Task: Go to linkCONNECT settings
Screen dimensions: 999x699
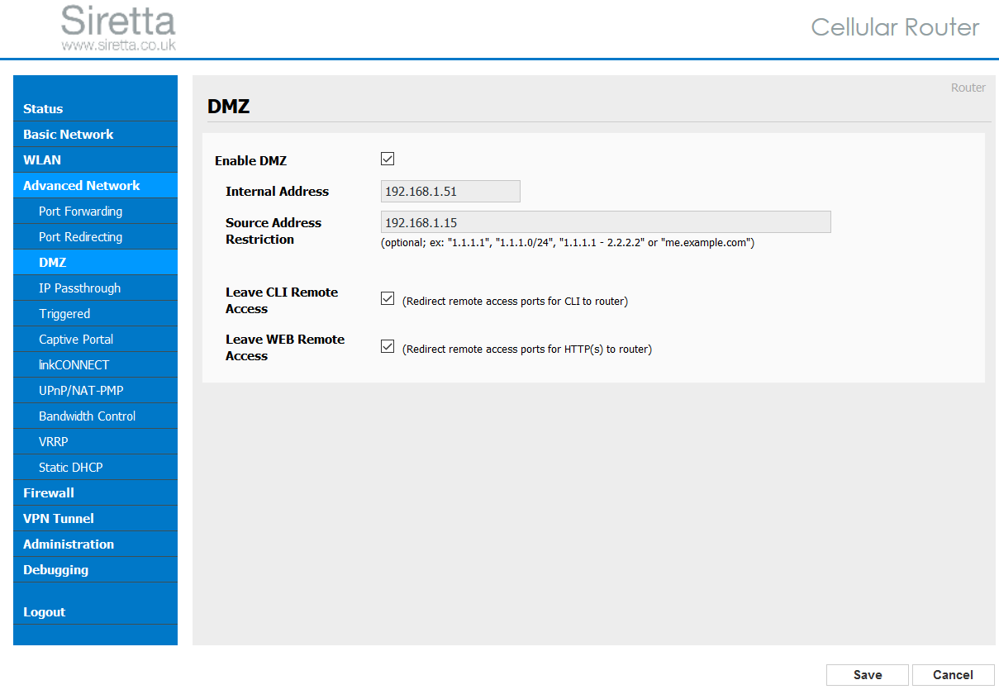Action: tap(95, 364)
